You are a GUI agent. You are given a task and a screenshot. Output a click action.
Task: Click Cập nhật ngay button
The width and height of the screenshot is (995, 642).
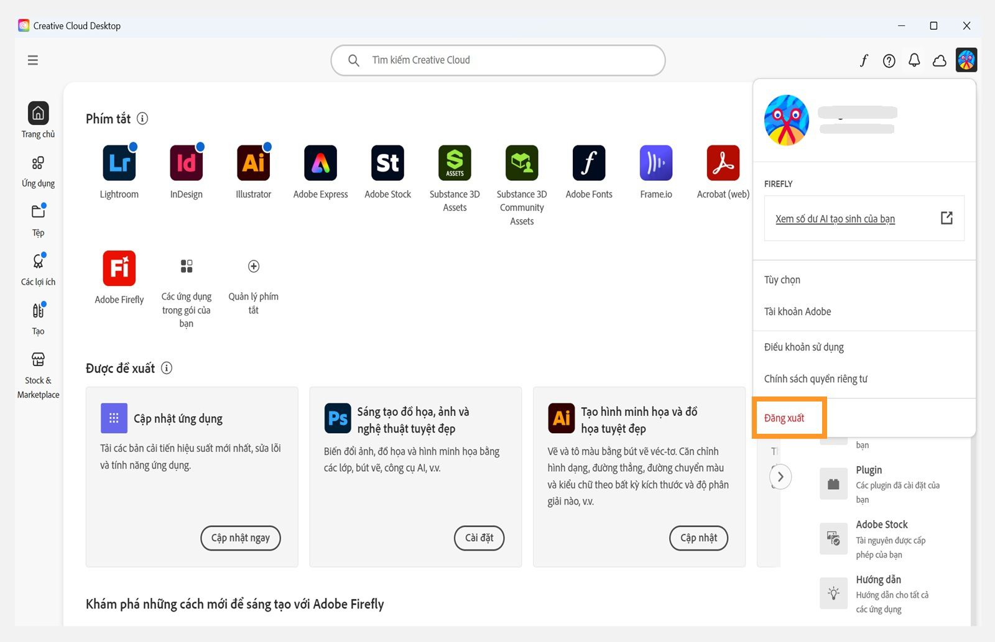tap(241, 538)
